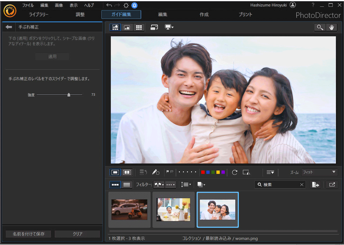Image resolution: width=344 pixels, height=245 pixels.
Task: Select the magnifier zoom tool
Action: tap(320, 27)
